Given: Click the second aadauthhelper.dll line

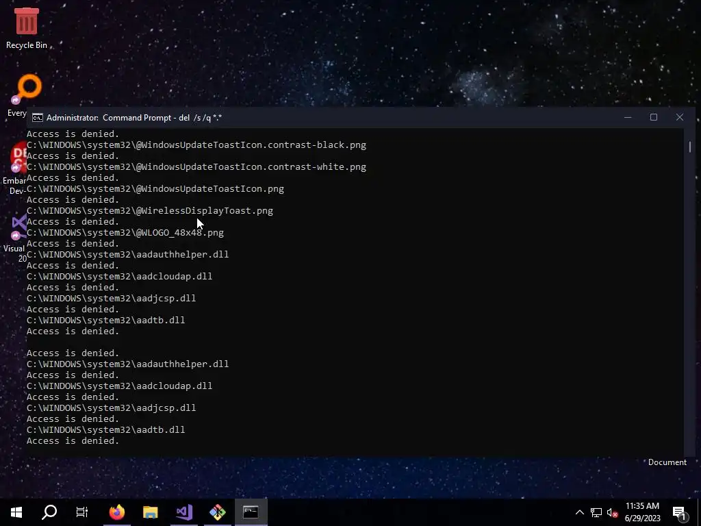Looking at the screenshot, I should pyautogui.click(x=128, y=364).
